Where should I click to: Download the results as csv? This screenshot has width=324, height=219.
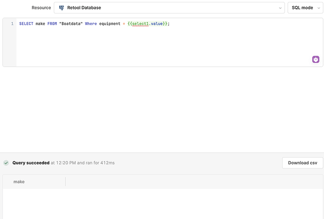coord(302,163)
